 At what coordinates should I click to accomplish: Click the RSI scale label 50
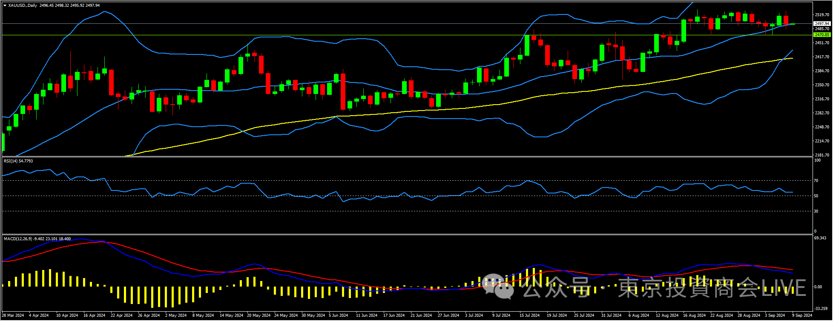click(816, 196)
